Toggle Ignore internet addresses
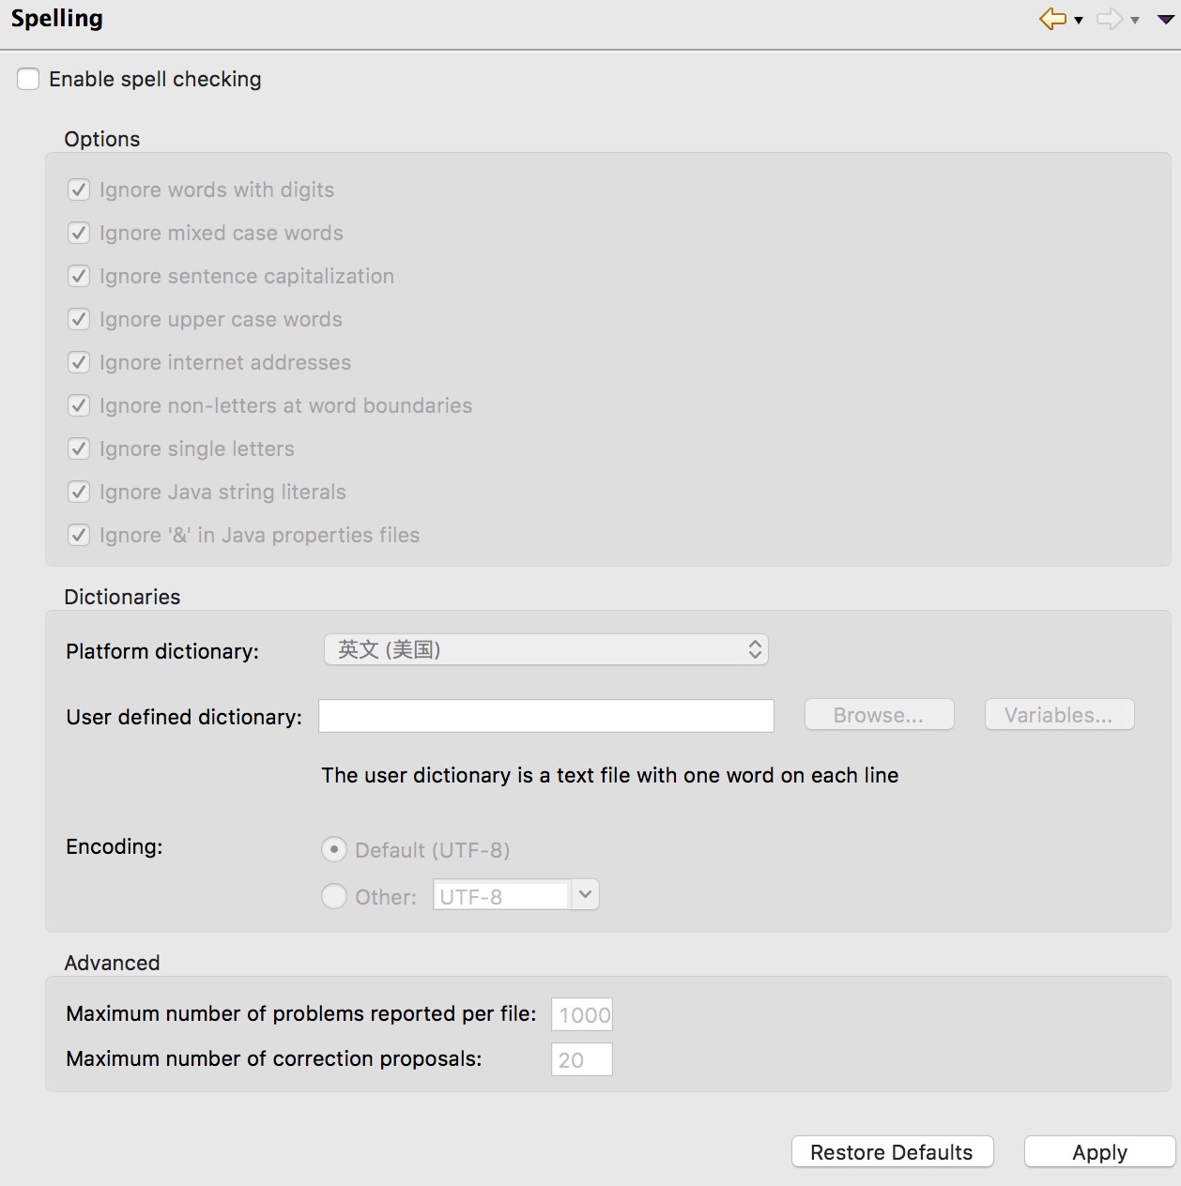The image size is (1181, 1186). (79, 362)
